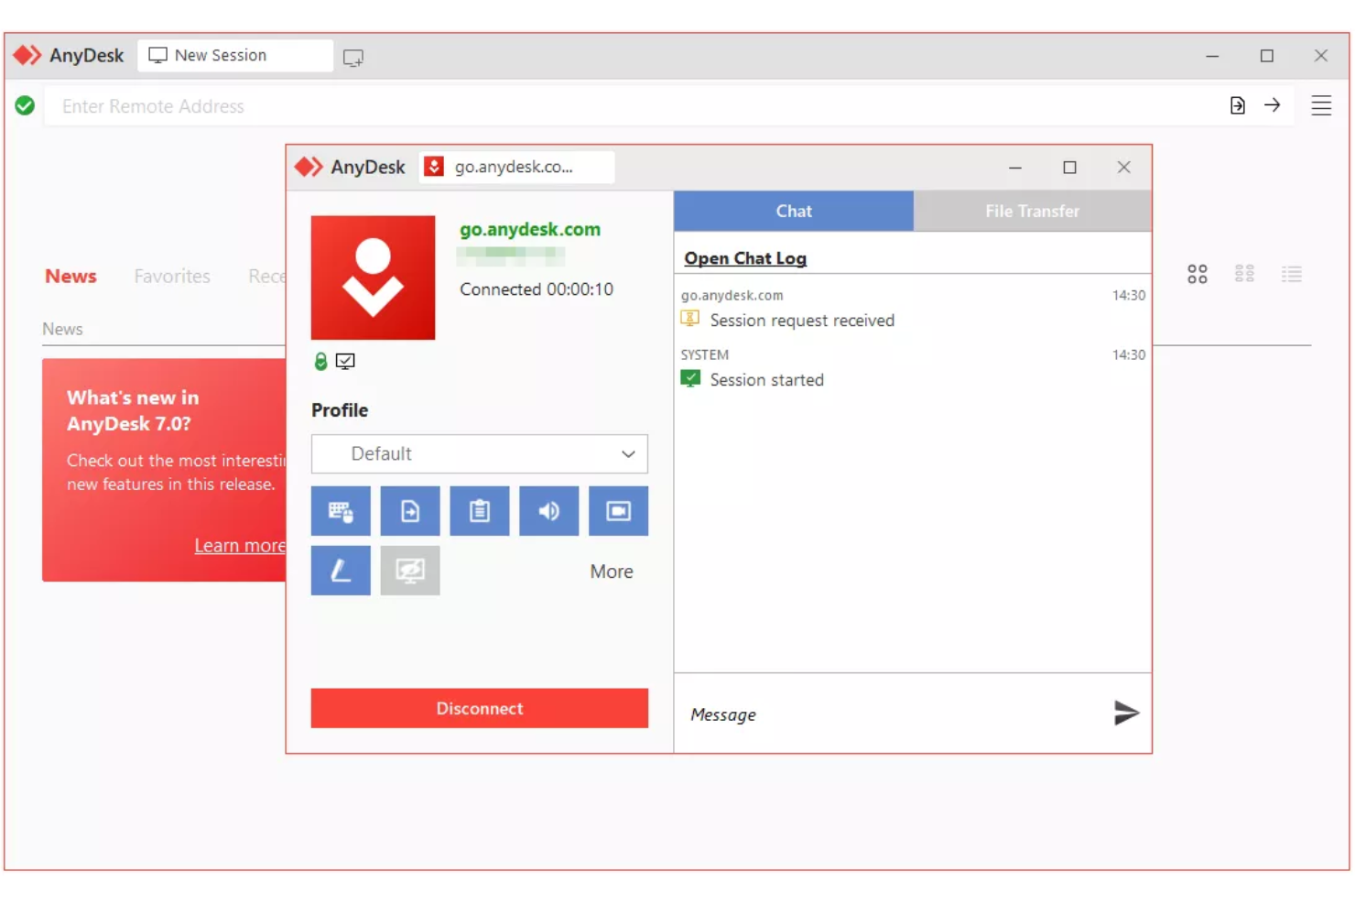Click the green connection status checkmark
The height and width of the screenshot is (904, 1355).
[x=25, y=106]
